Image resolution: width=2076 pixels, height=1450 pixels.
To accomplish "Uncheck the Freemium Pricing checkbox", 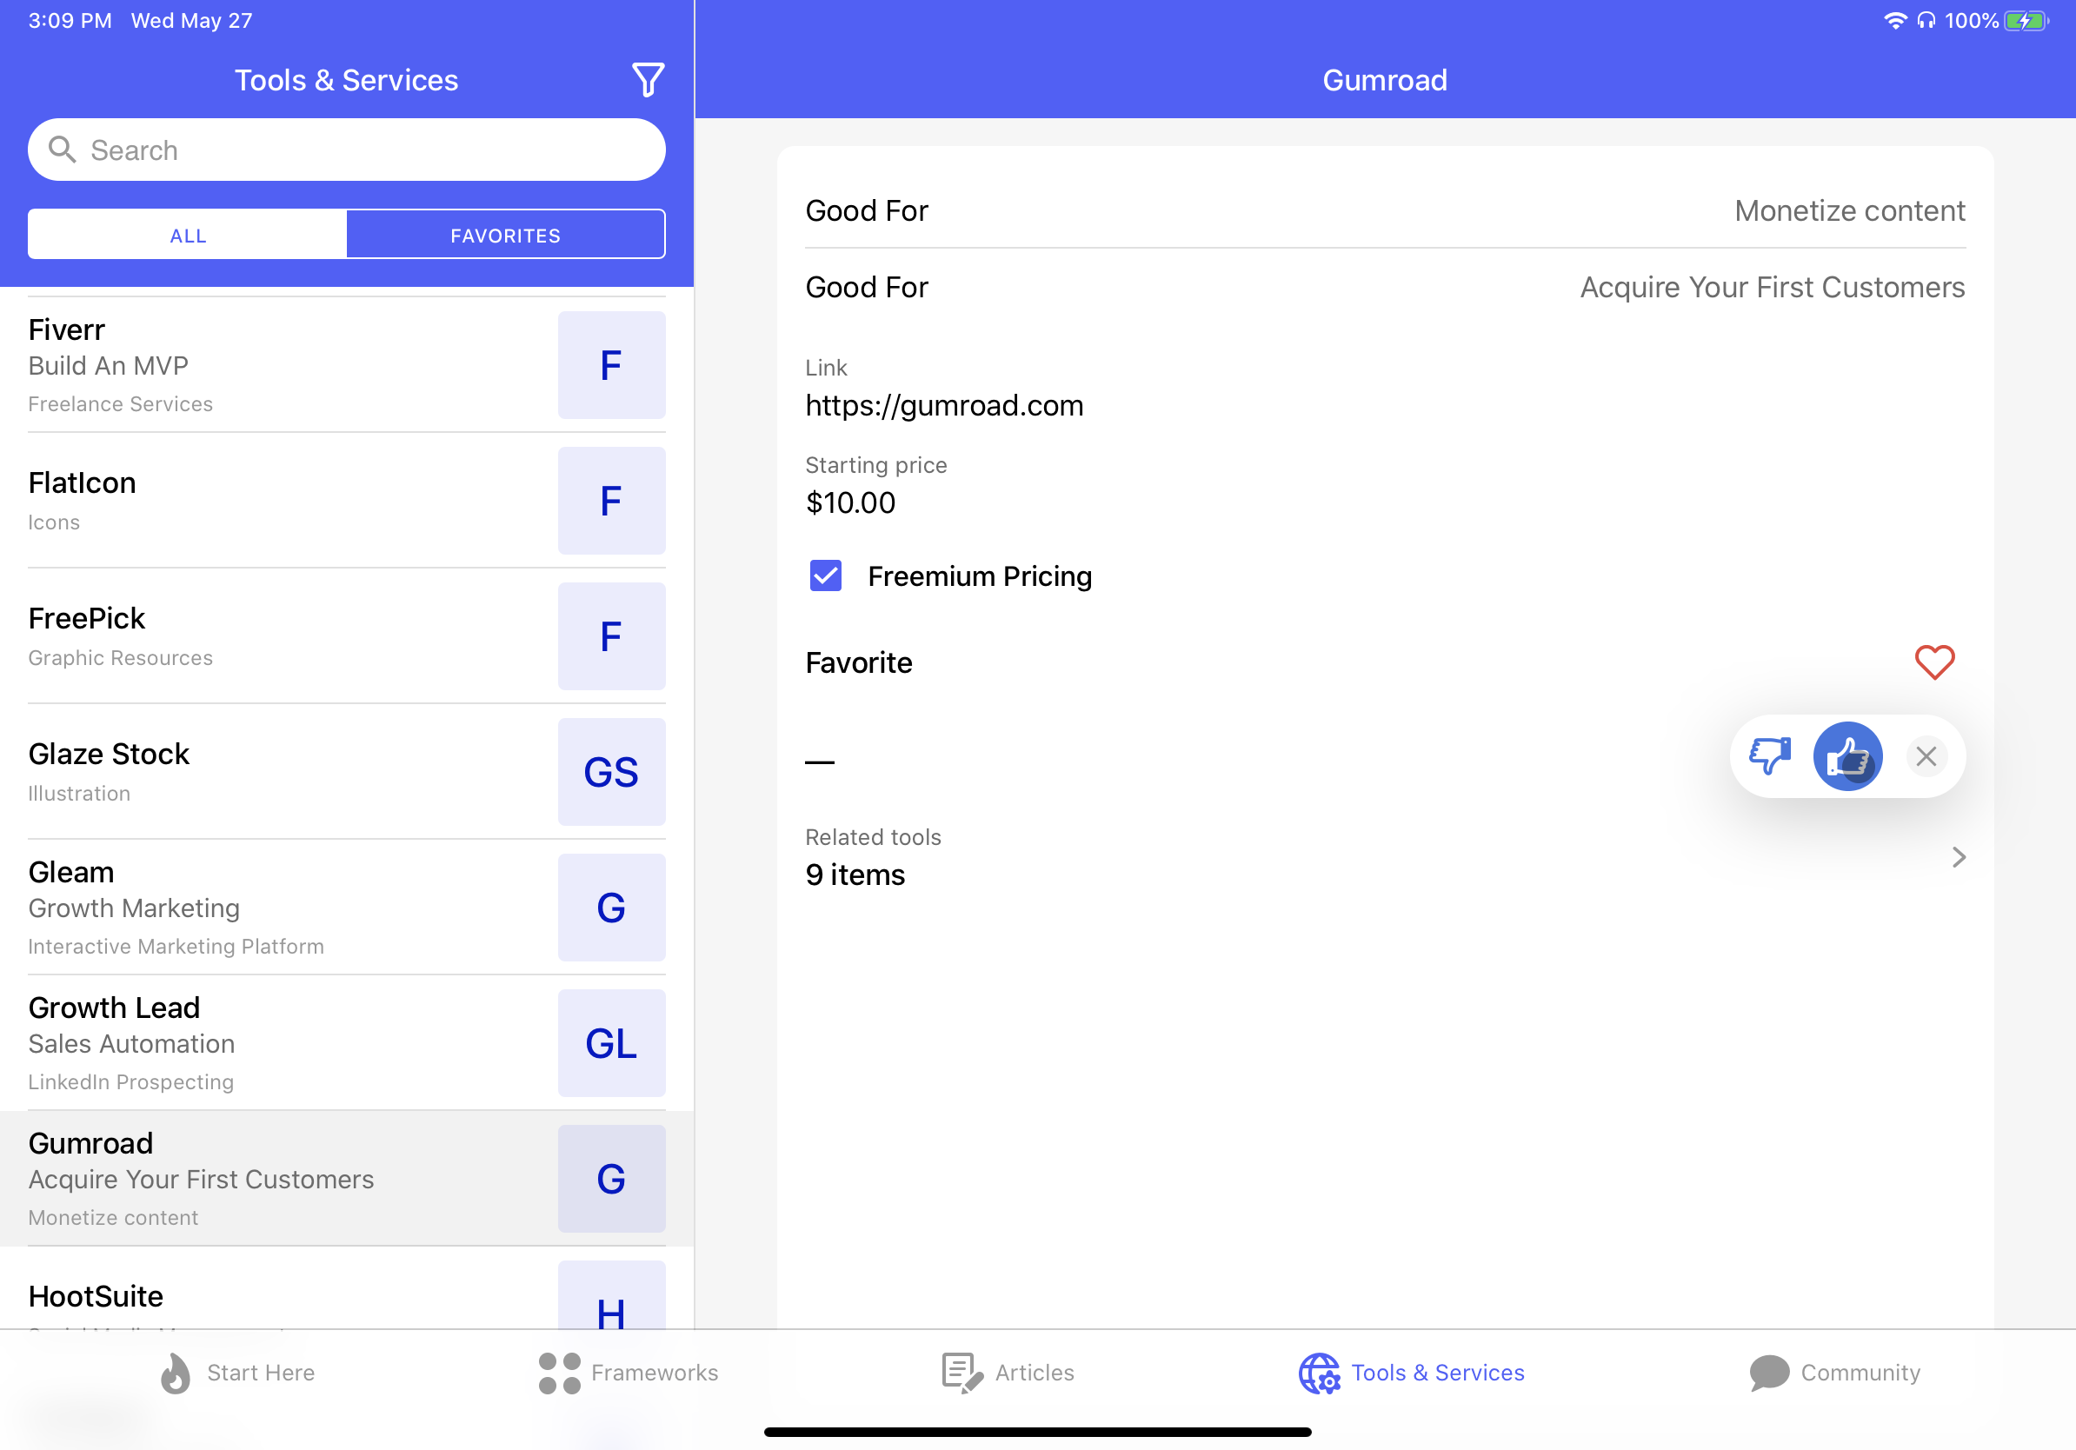I will (x=826, y=575).
